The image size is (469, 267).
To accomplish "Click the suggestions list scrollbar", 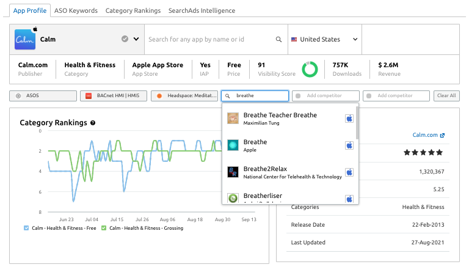I will coord(357,123).
